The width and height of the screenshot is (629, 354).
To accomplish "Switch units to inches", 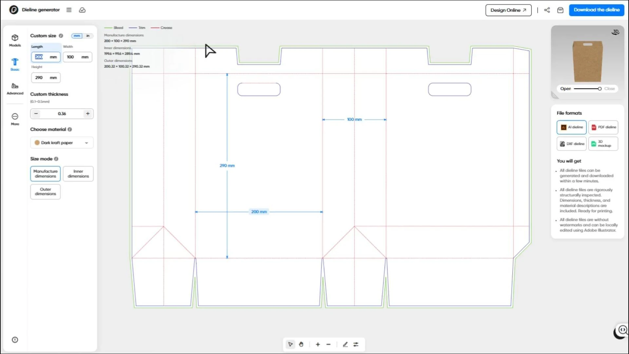I will [x=88, y=36].
